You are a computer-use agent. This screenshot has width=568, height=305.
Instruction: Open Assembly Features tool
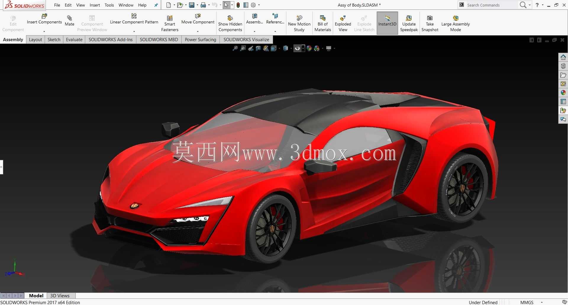pyautogui.click(x=254, y=19)
